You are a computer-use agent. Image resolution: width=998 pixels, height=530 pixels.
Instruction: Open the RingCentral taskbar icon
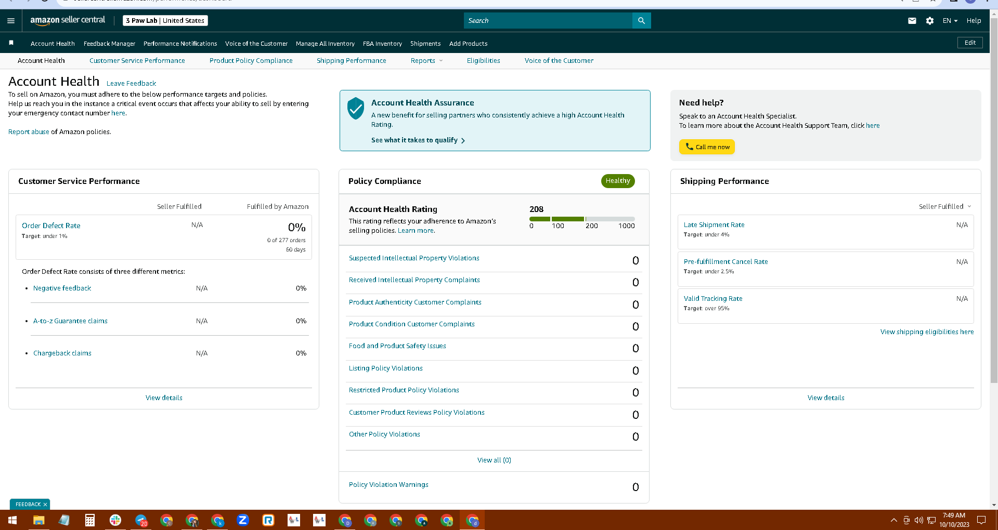(x=268, y=520)
